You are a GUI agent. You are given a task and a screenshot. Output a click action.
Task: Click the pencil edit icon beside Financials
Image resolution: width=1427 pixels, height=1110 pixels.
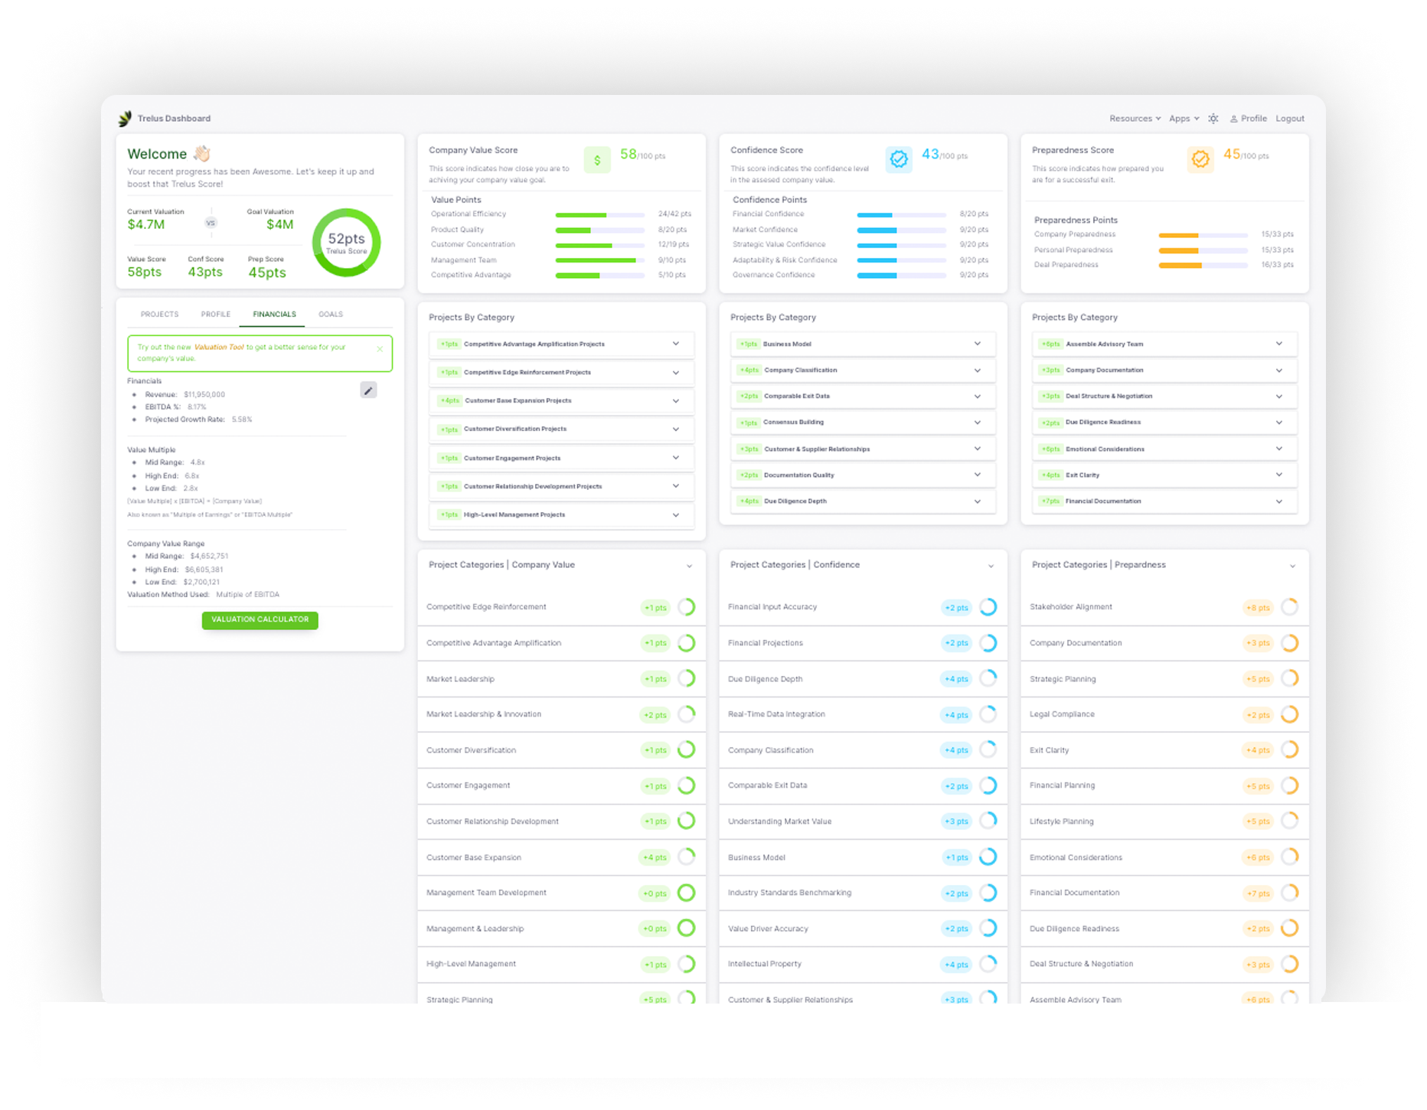click(368, 390)
